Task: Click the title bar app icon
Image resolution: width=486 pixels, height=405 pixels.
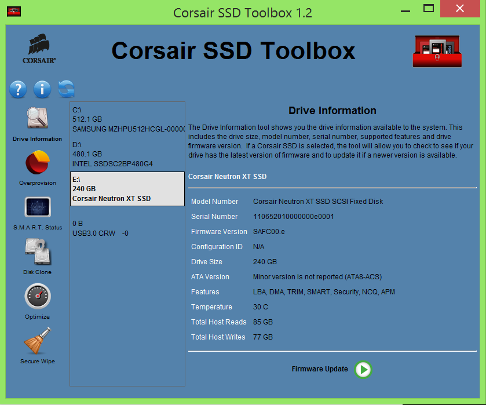Action: (14, 10)
